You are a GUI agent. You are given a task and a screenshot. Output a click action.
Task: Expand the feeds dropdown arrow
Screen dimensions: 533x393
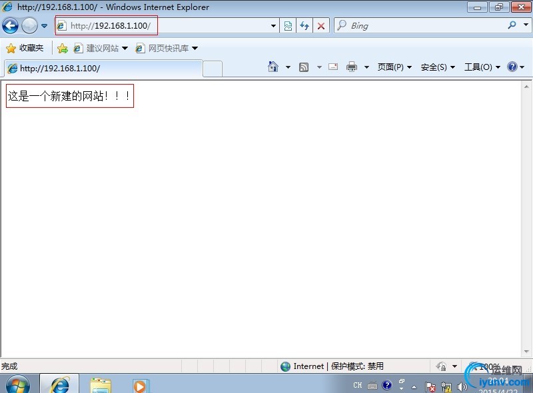319,67
